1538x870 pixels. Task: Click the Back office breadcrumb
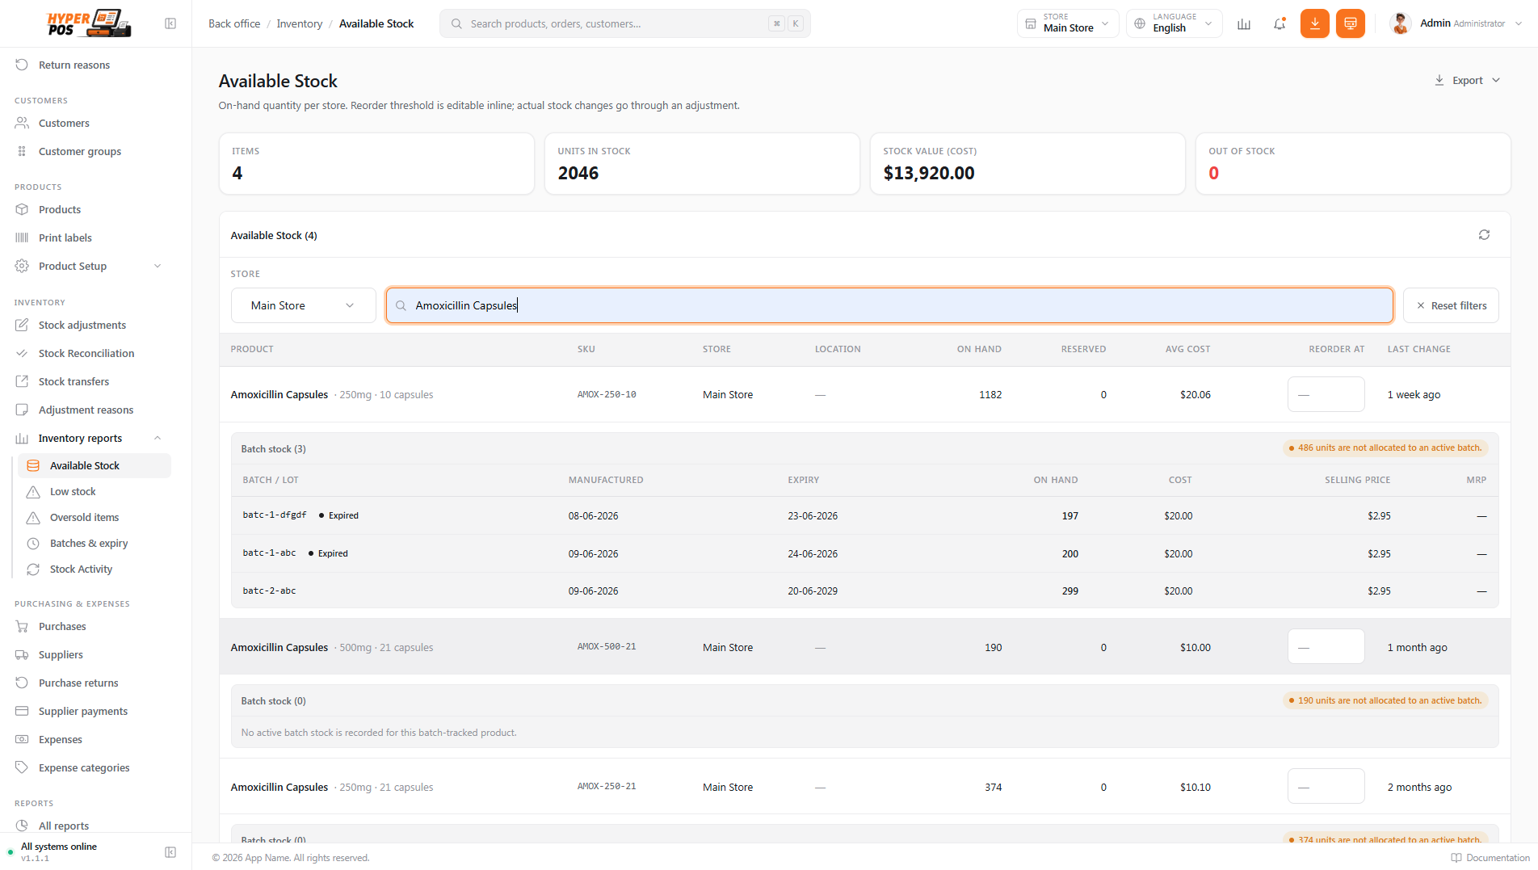(234, 23)
